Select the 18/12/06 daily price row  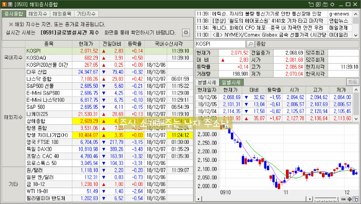274,97
